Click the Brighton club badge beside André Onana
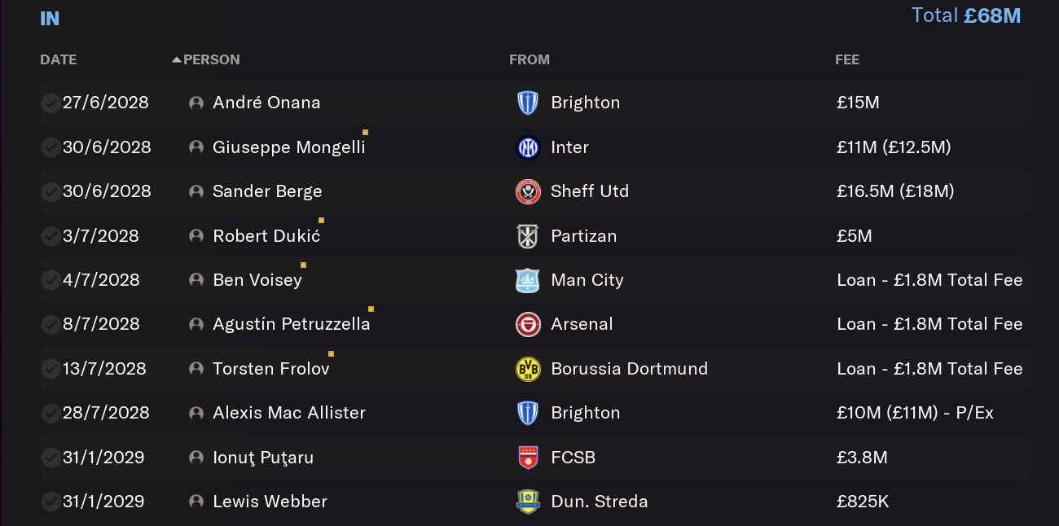The image size is (1059, 526). [528, 103]
